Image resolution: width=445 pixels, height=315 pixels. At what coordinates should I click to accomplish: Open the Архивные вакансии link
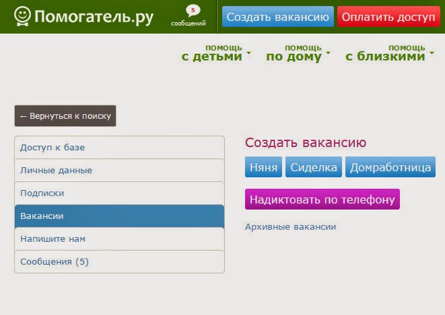(291, 227)
